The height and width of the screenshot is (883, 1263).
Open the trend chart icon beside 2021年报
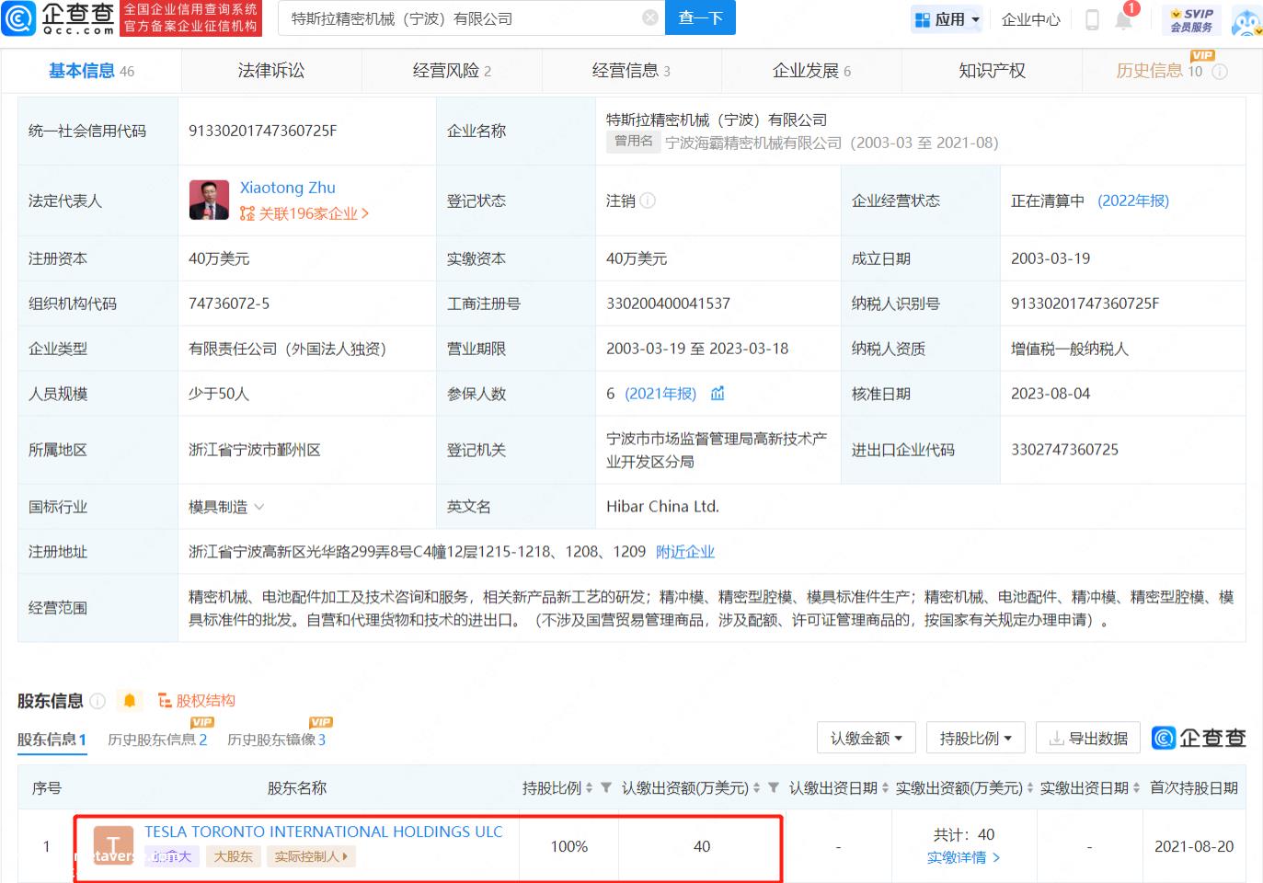coord(718,394)
